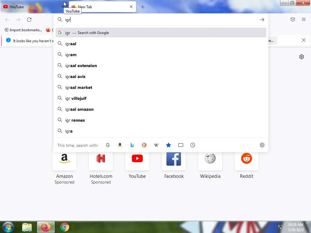Dismiss the notification bar with X

tap(304, 40)
